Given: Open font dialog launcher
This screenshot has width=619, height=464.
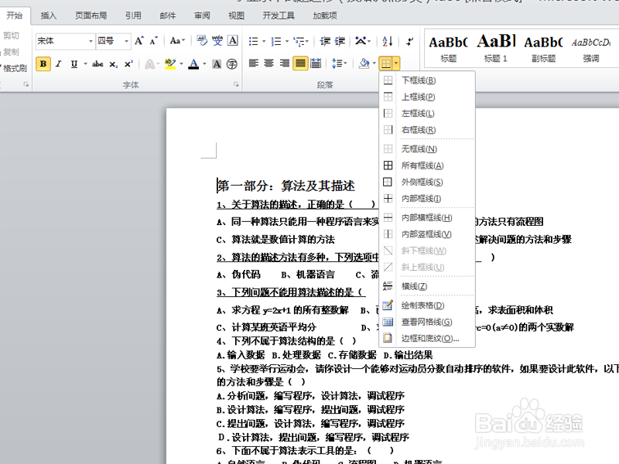Looking at the screenshot, I should [x=236, y=84].
